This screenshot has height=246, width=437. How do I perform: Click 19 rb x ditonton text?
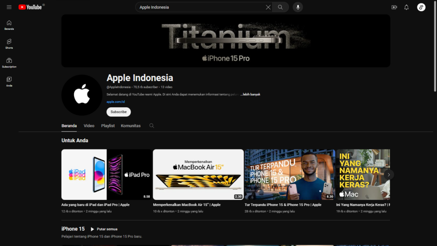(347, 211)
